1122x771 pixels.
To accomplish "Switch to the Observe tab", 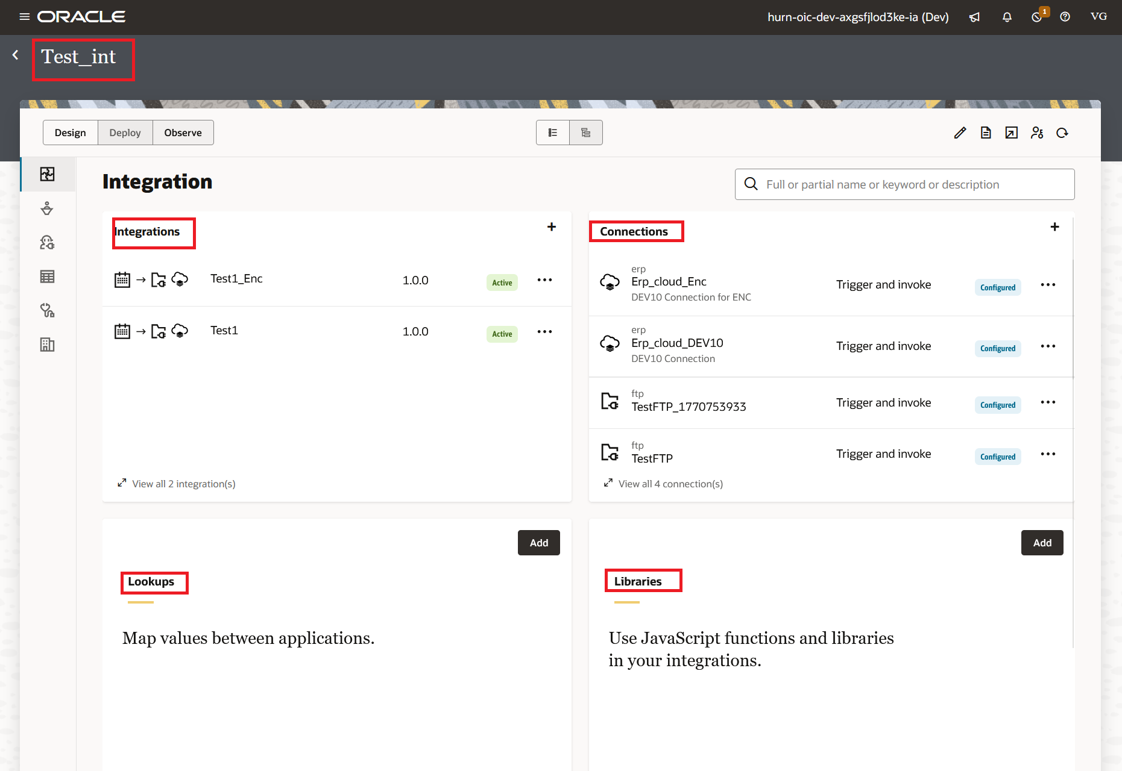I will point(183,133).
